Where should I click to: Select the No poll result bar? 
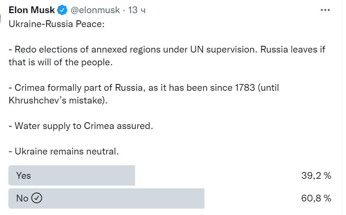pos(106,198)
